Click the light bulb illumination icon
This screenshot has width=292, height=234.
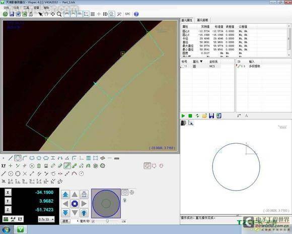tap(84, 212)
